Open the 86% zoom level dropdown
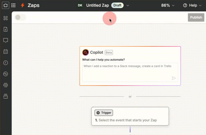206x135 pixels. click(168, 5)
